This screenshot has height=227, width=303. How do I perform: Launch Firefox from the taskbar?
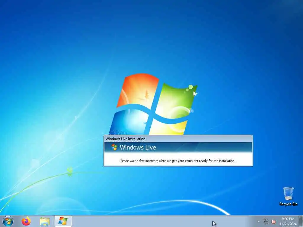[x=26, y=221]
